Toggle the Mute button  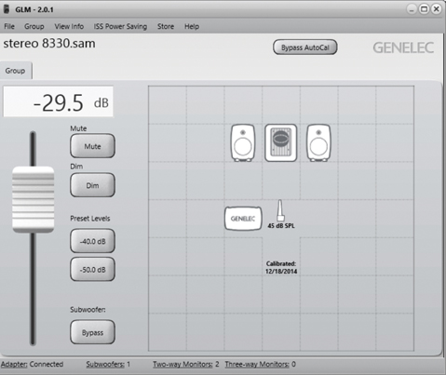tap(92, 146)
